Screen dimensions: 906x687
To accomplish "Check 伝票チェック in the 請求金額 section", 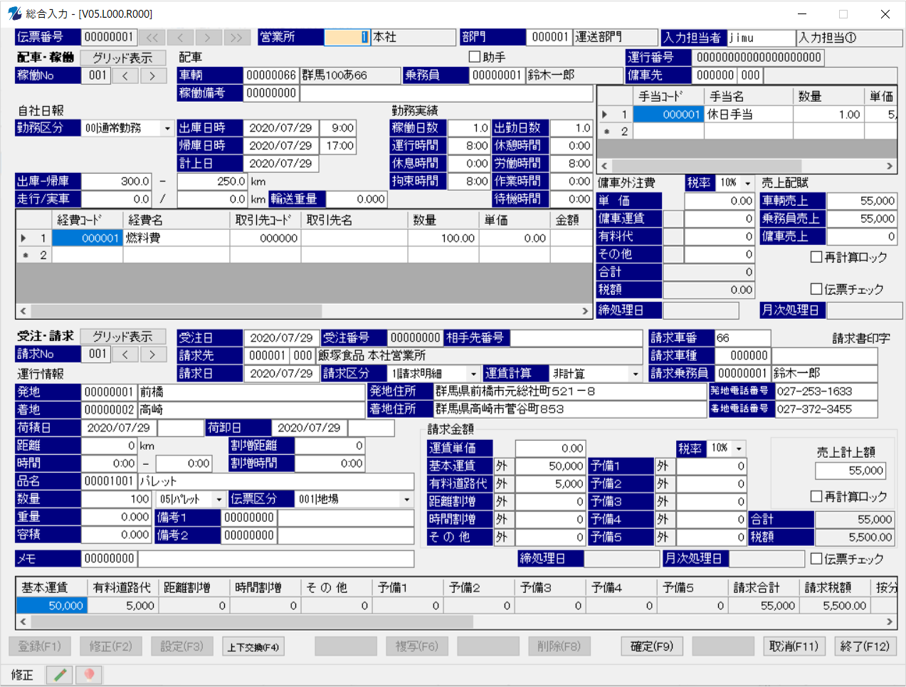I will point(816,559).
